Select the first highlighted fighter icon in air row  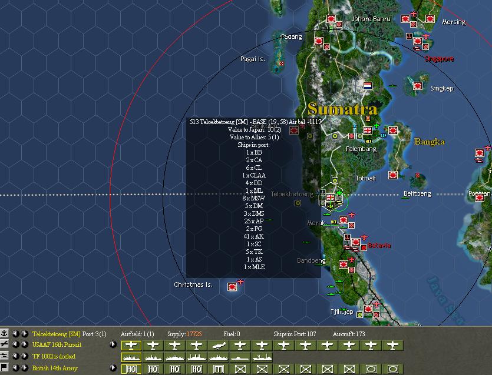pyautogui.click(x=131, y=345)
